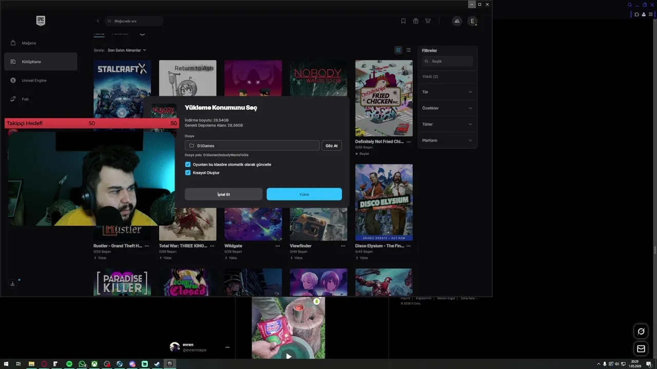Expand the Özellikler filter
The image size is (657, 369).
click(447, 108)
